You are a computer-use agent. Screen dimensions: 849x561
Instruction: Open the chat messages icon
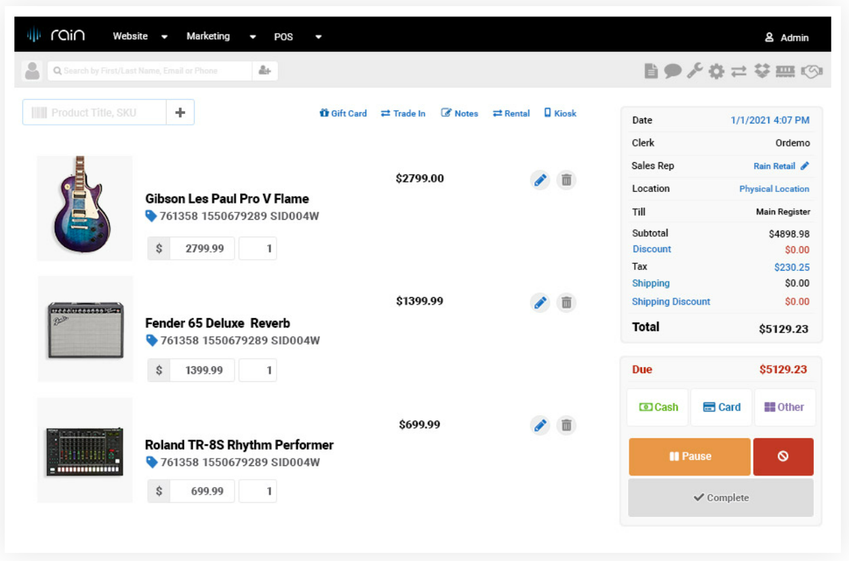[x=672, y=71]
